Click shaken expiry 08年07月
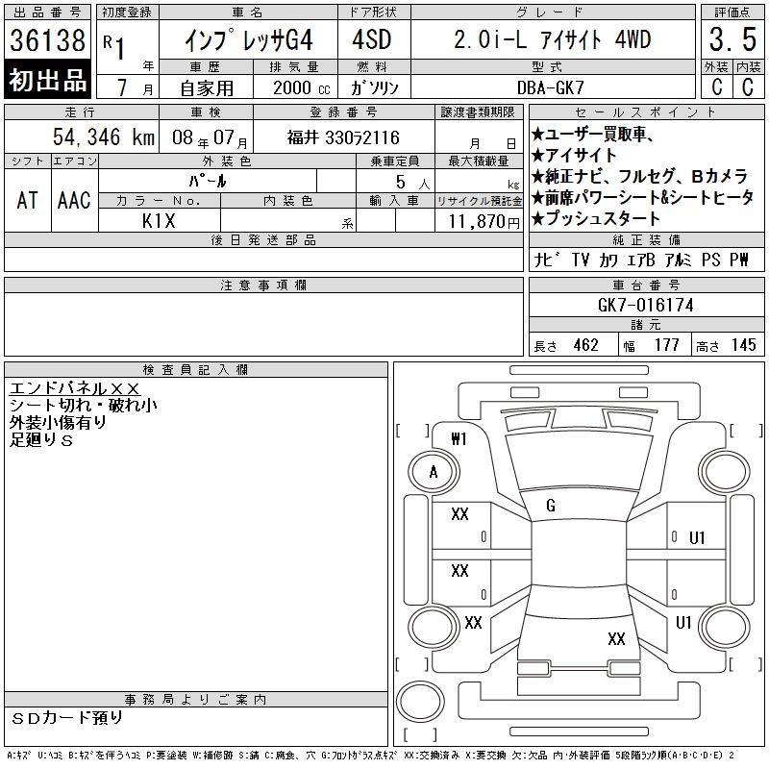769x769 pixels. (x=210, y=137)
